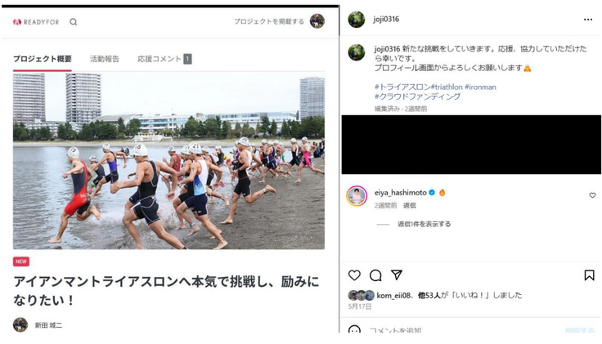Open the comment bubble icon

pos(375,275)
